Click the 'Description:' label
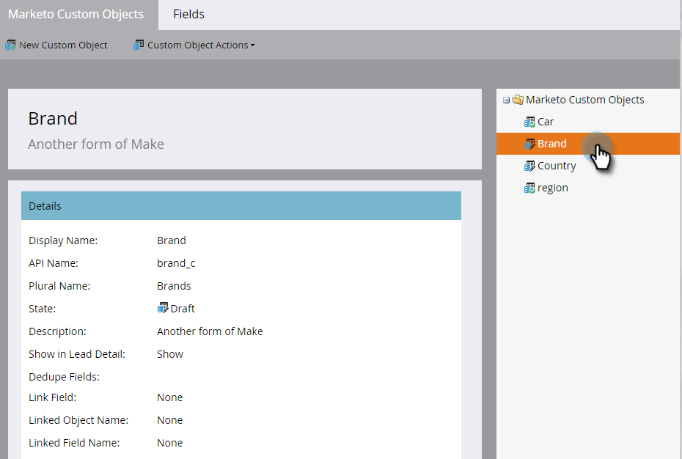Image resolution: width=682 pixels, height=459 pixels. click(57, 331)
